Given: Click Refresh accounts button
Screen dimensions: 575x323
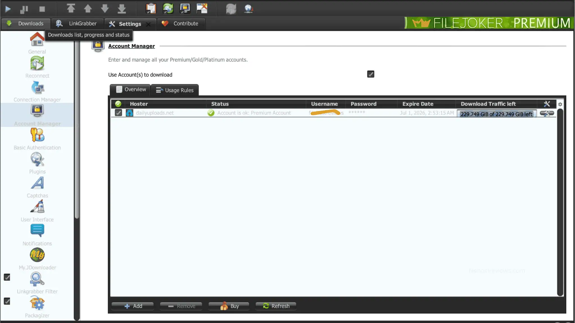Looking at the screenshot, I should (x=276, y=306).
